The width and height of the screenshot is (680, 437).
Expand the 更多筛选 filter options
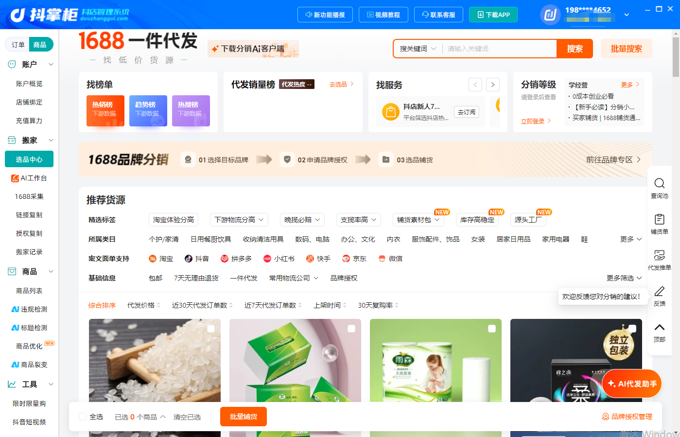(625, 278)
